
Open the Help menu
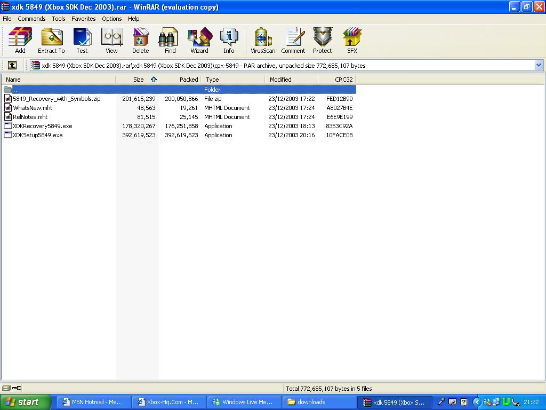(x=134, y=19)
